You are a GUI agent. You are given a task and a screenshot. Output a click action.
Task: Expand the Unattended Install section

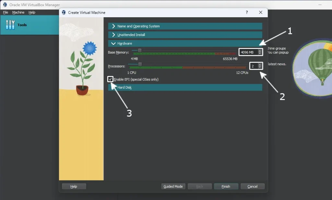point(185,35)
